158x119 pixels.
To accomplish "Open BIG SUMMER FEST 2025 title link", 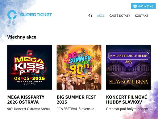I will [x=76, y=99].
